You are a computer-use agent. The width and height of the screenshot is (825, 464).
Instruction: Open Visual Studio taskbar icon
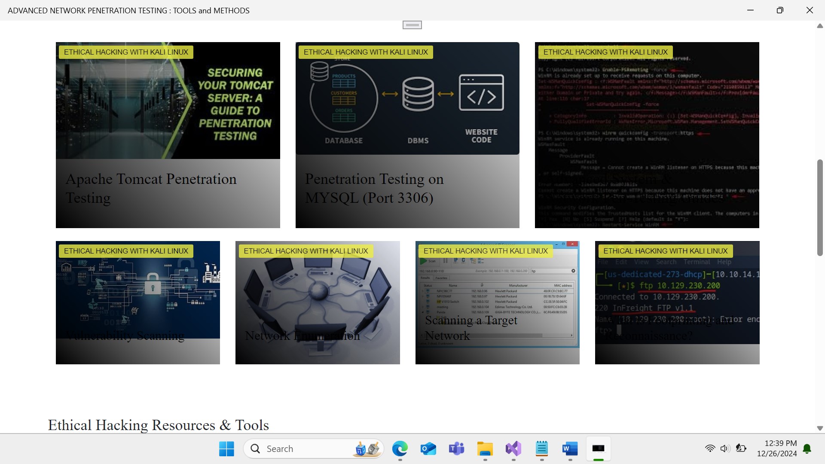tap(513, 449)
